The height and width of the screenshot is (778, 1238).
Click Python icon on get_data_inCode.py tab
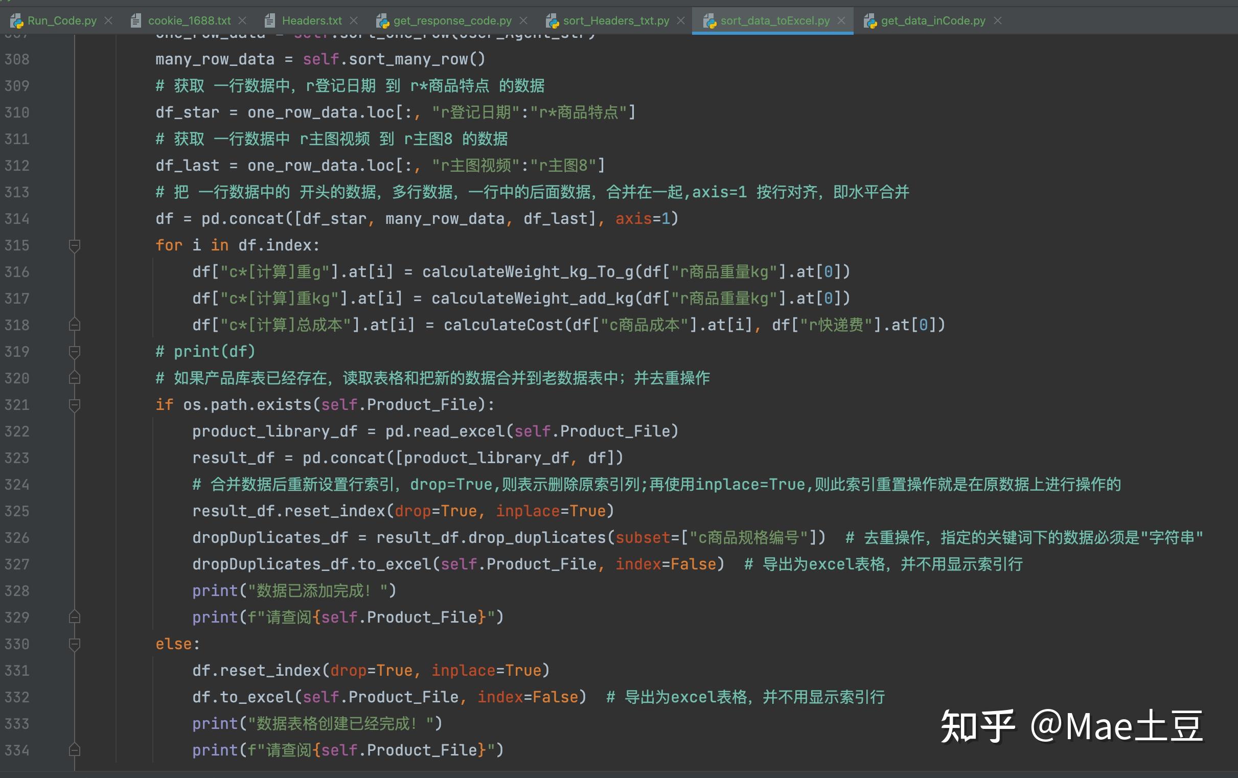point(870,21)
